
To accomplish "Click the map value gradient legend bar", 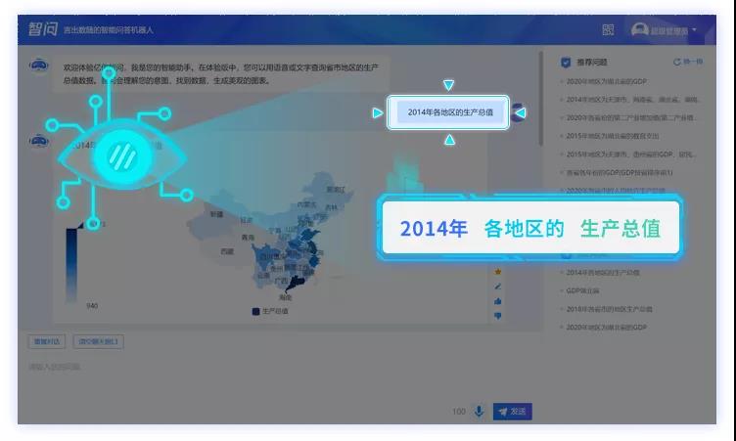I will [71, 265].
